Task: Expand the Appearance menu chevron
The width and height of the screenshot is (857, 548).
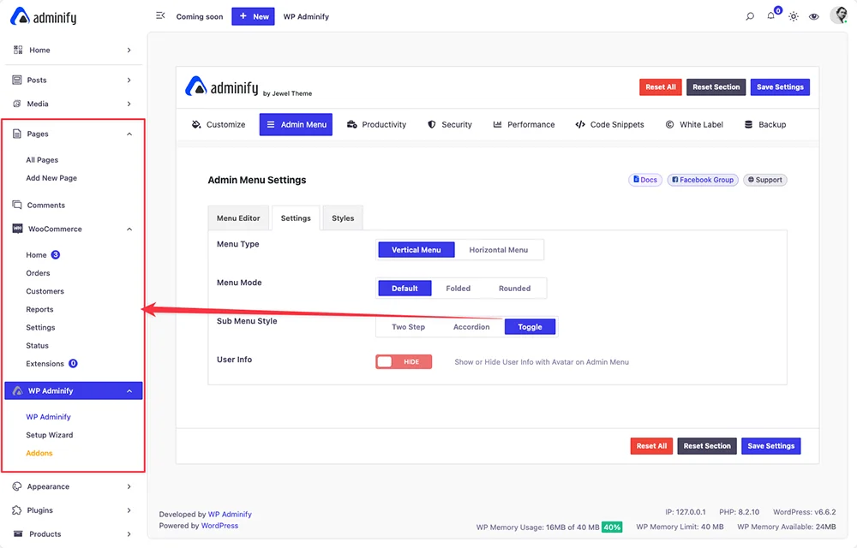Action: 129,486
